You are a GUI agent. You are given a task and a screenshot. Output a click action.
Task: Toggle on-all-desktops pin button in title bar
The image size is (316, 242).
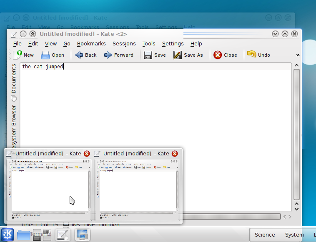pyautogui.click(x=23, y=34)
